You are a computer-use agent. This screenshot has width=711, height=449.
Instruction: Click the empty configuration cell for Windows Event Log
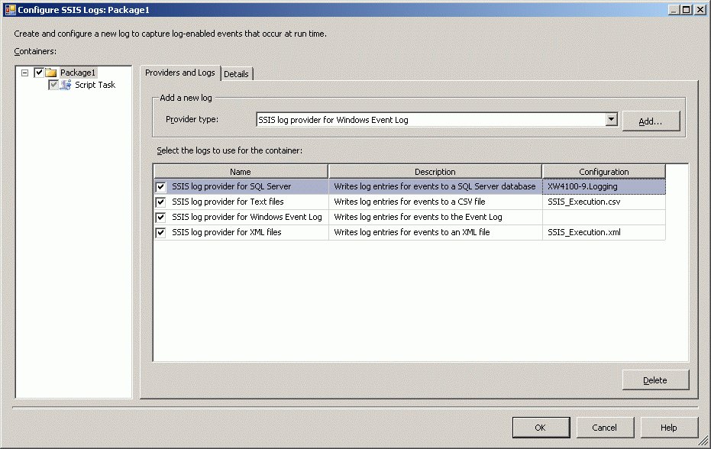(x=603, y=217)
